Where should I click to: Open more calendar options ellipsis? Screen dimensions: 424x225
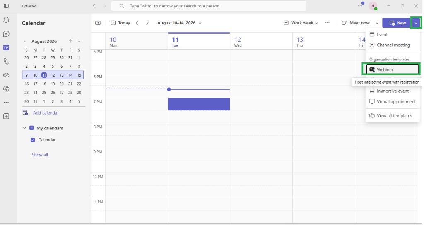(x=327, y=23)
